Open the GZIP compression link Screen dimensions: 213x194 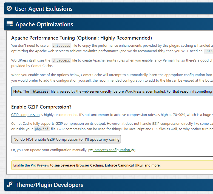tap(25, 115)
